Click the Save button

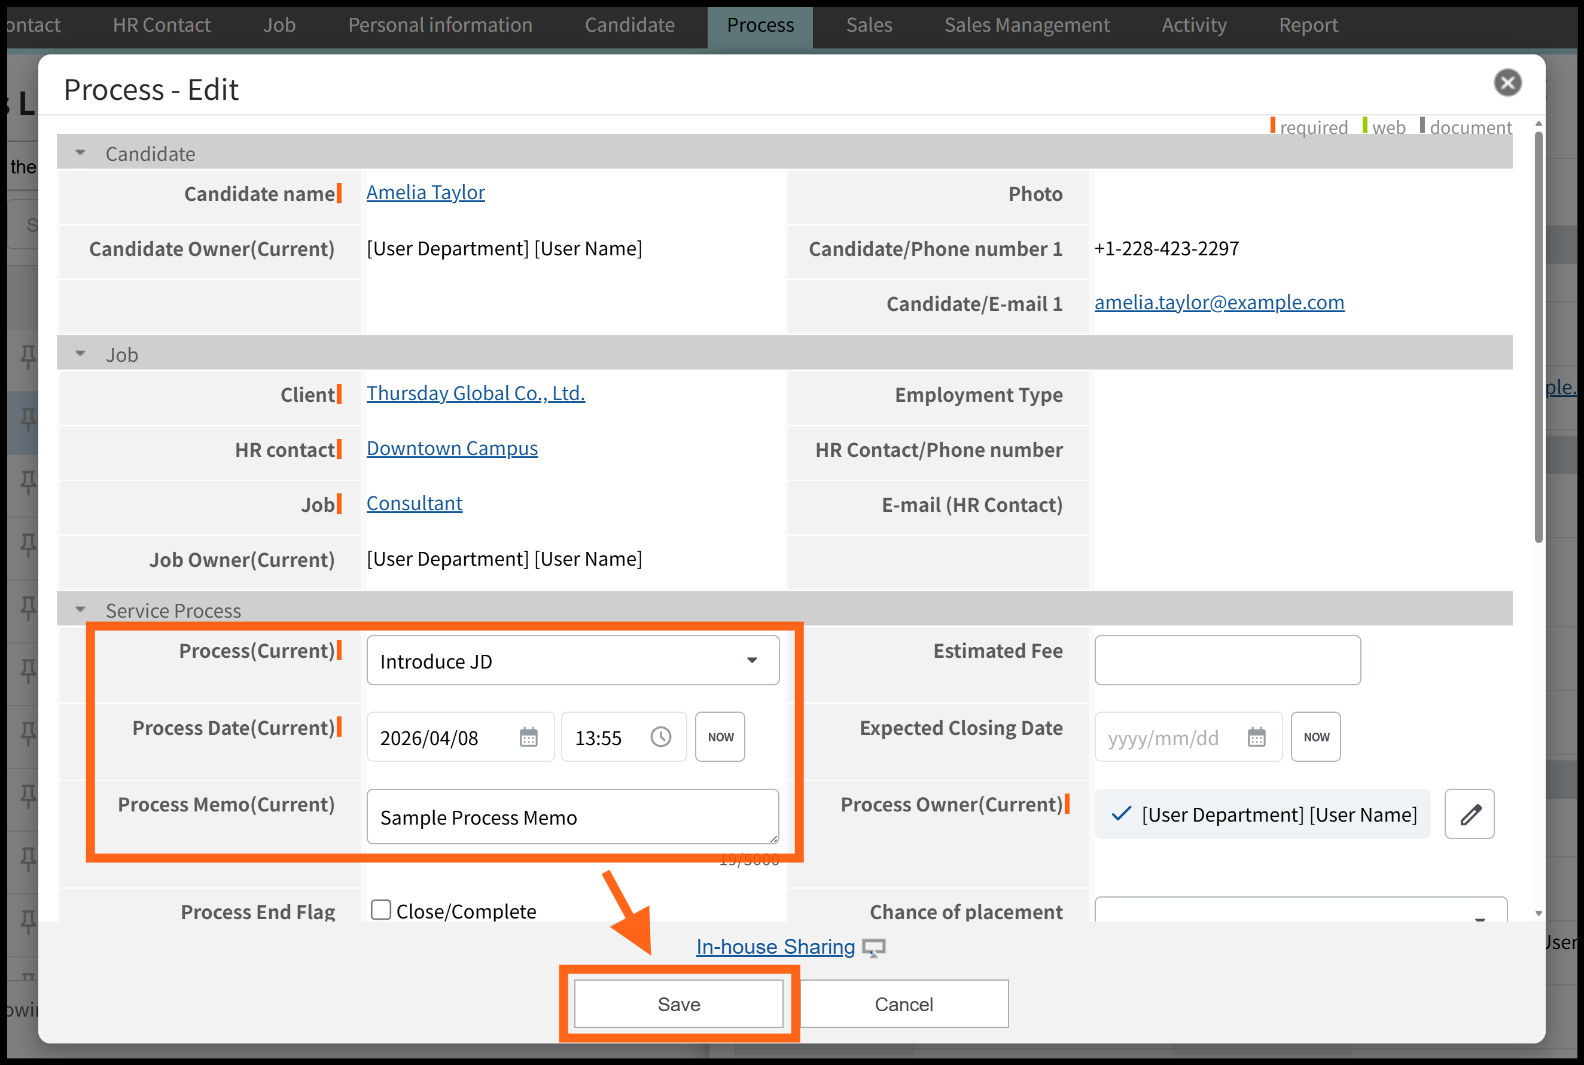pos(678,1003)
